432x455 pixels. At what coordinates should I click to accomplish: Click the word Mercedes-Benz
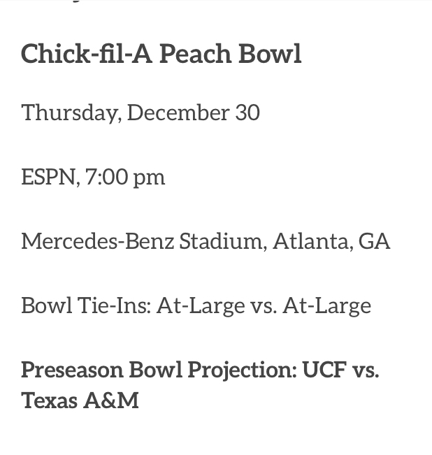[x=98, y=241]
